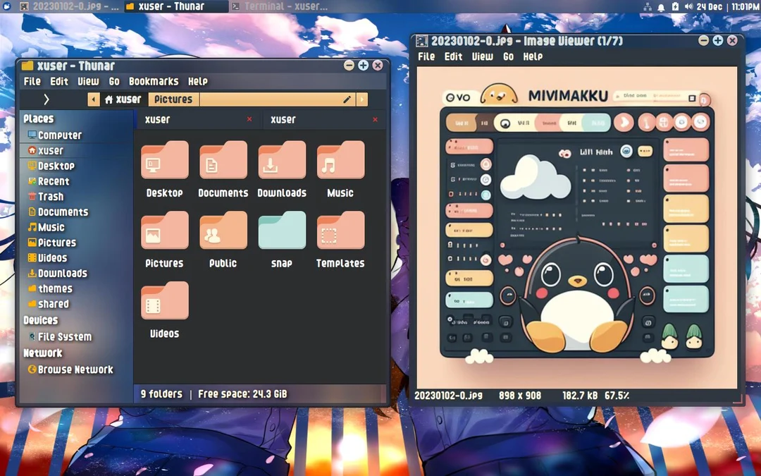Screen dimensions: 761x476
Task: Expand the collapsed toolbar using the chevron arrow
Action: click(45, 99)
